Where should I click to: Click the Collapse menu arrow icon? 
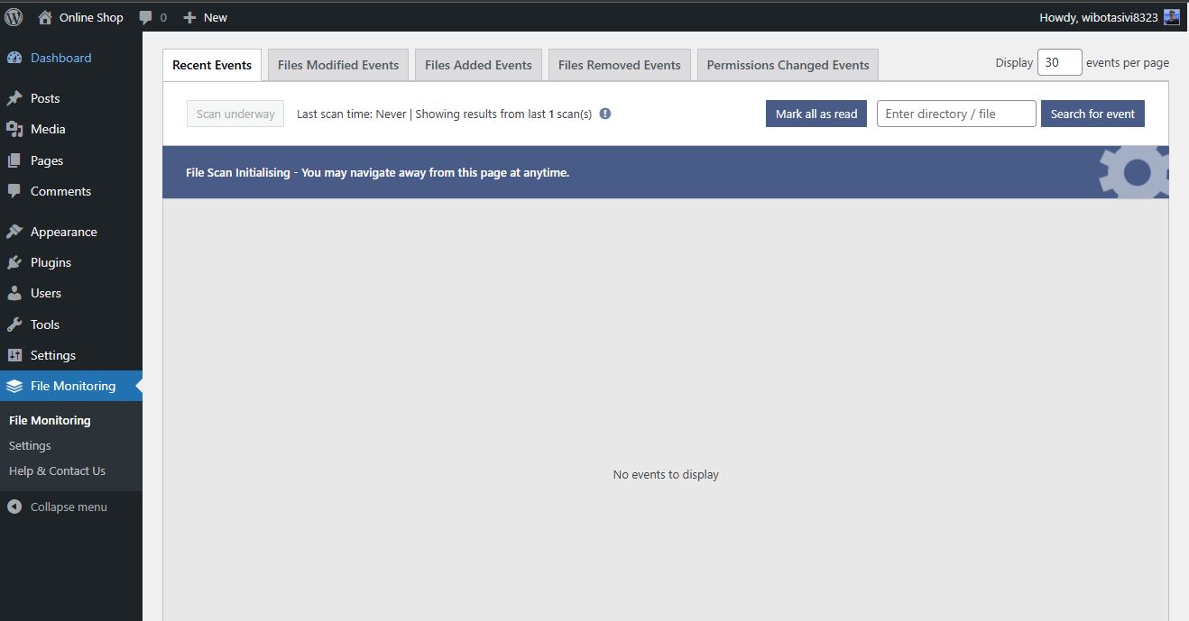click(x=14, y=507)
